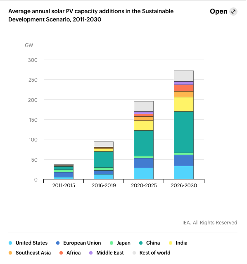
Task: Hide the China legend entry
Action: click(x=150, y=243)
